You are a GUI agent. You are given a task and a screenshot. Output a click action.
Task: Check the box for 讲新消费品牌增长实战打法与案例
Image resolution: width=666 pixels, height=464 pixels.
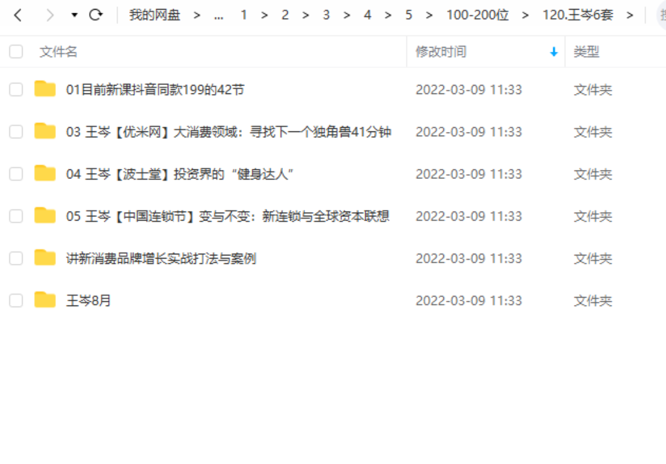16,259
